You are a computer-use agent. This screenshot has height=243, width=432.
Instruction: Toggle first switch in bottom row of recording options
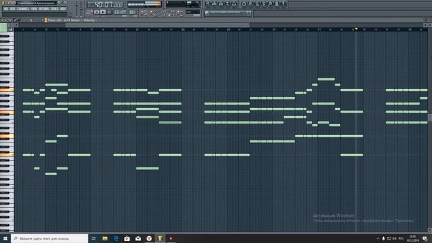tap(142, 15)
